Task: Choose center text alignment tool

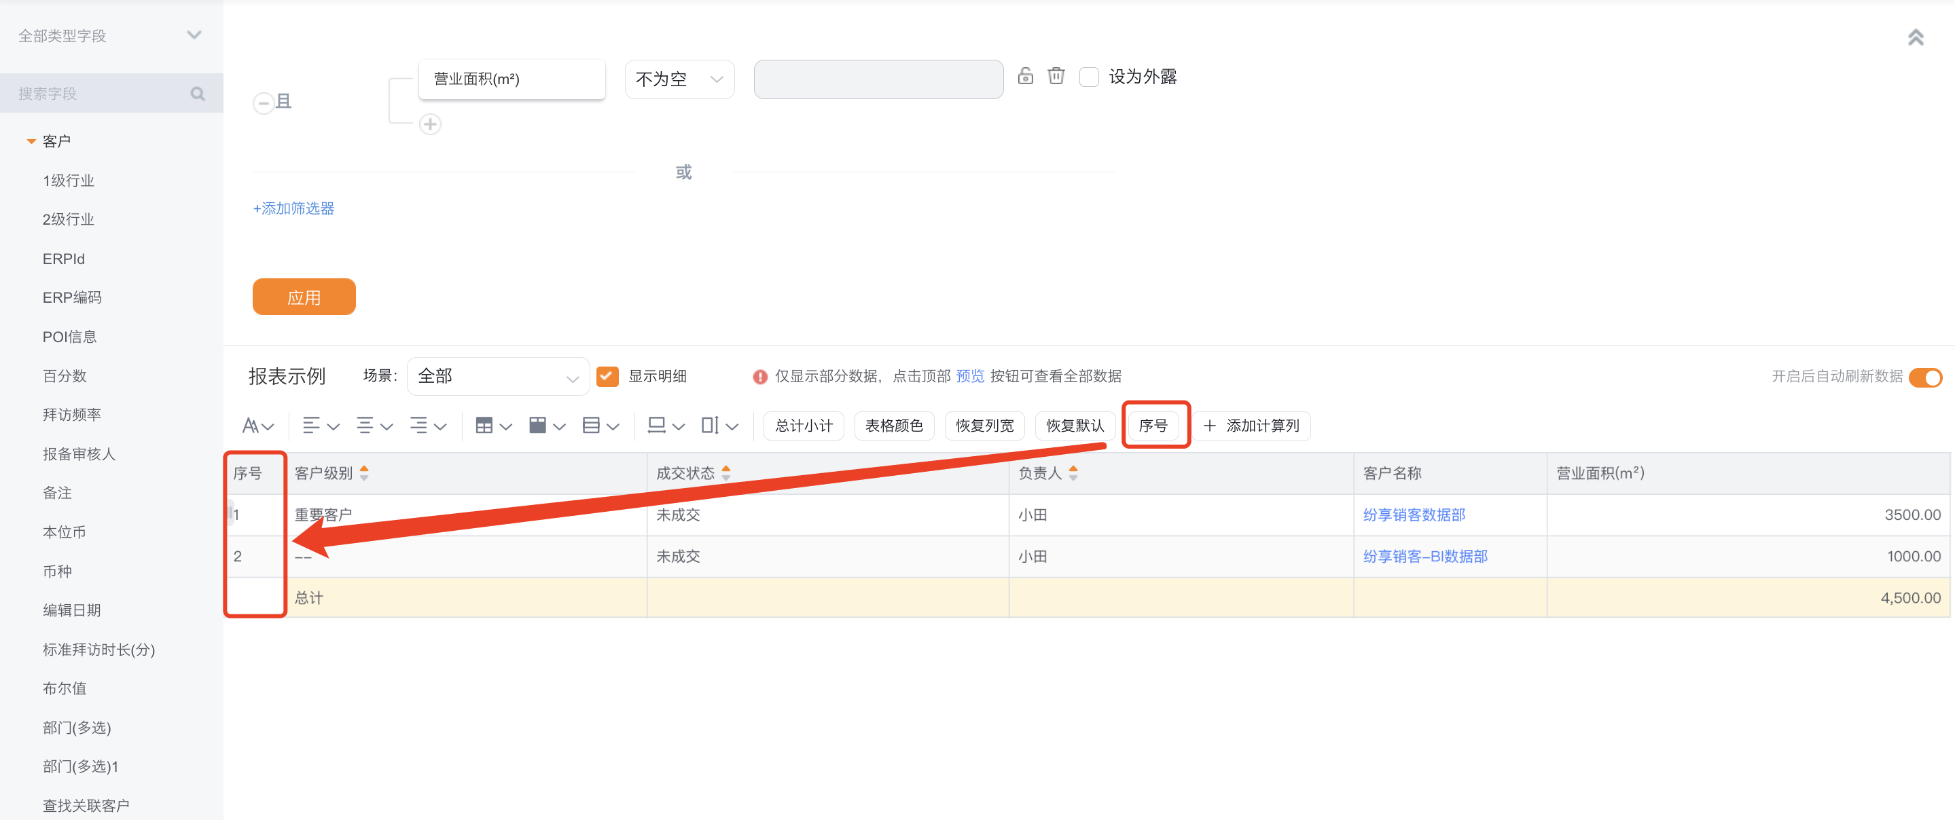Action: pyautogui.click(x=374, y=426)
